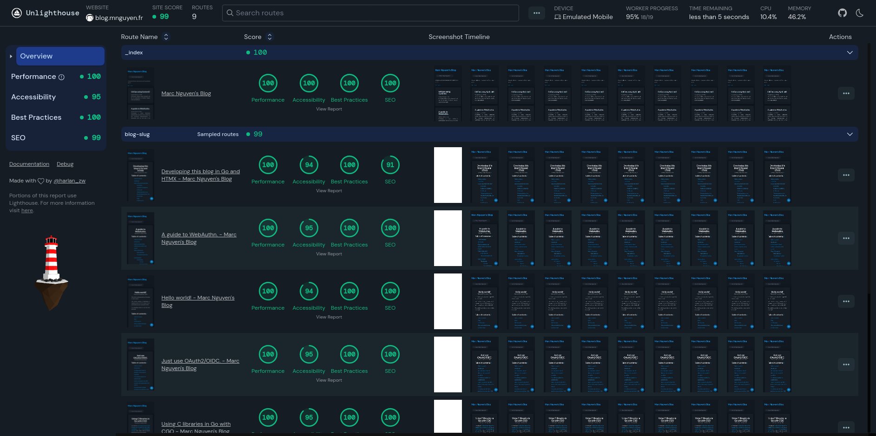876x436 pixels.
Task: Focus the Search routes input
Action: 370,13
